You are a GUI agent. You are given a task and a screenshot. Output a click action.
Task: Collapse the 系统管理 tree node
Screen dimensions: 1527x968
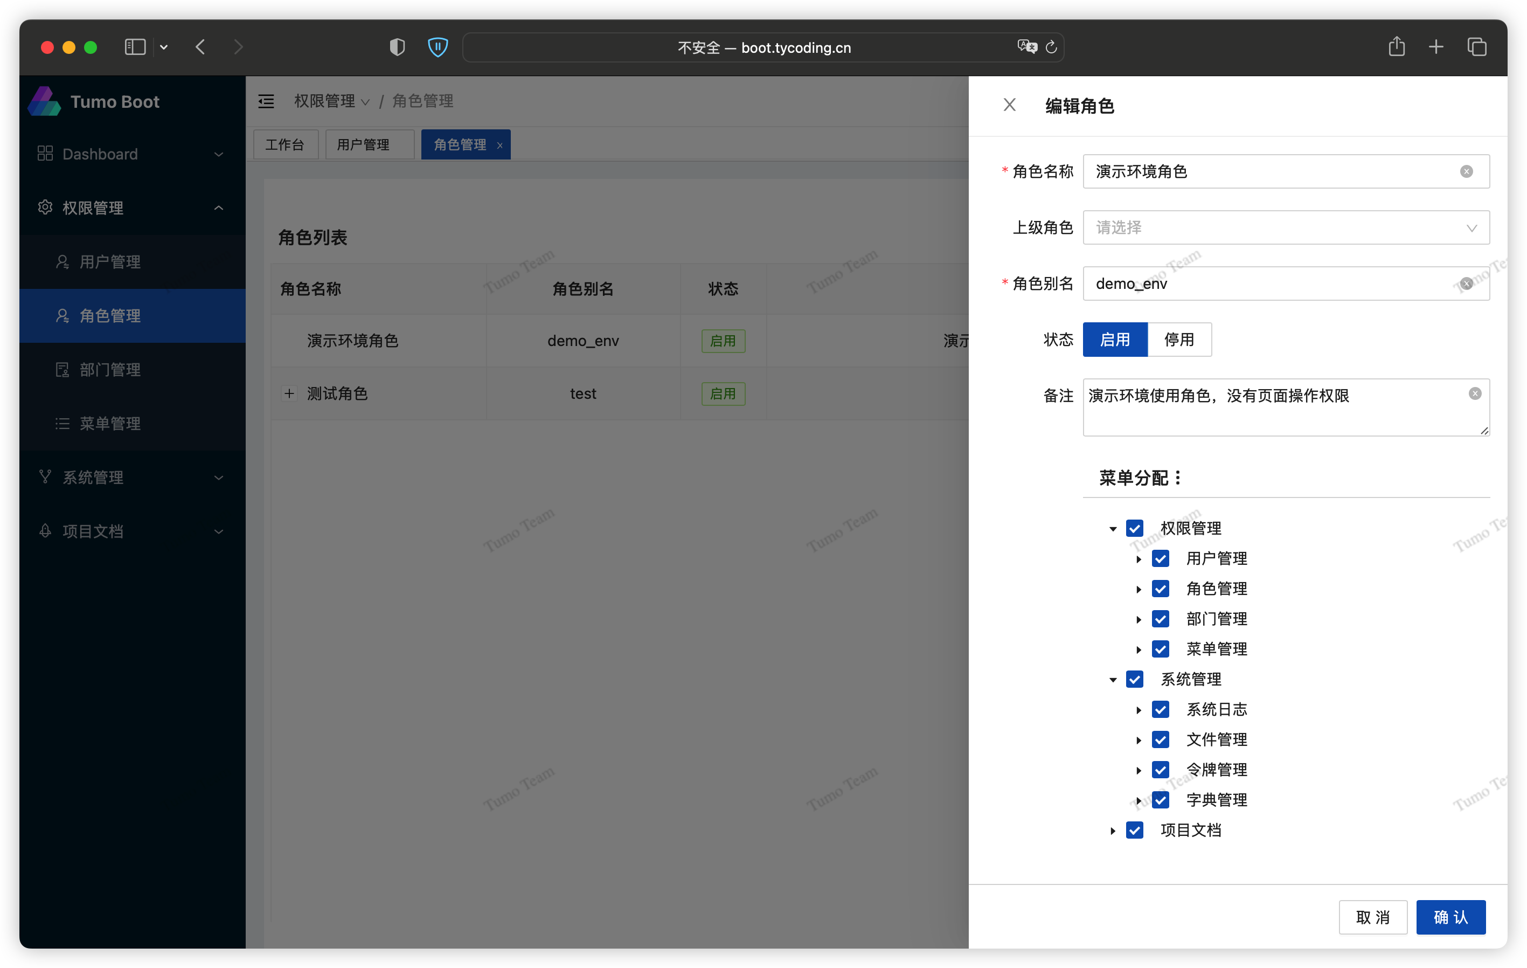pos(1113,680)
